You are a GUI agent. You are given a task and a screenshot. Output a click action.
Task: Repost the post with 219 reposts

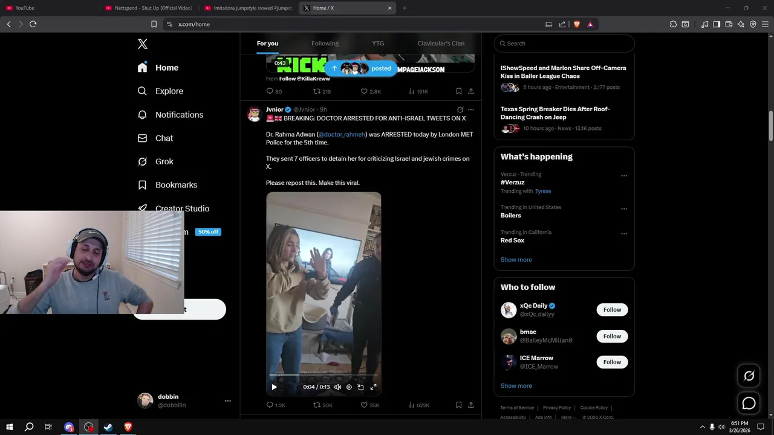click(x=322, y=91)
